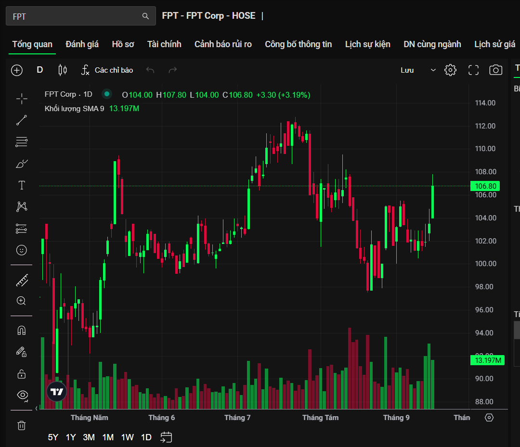Take a chart snapshot with camera icon

[x=496, y=70]
